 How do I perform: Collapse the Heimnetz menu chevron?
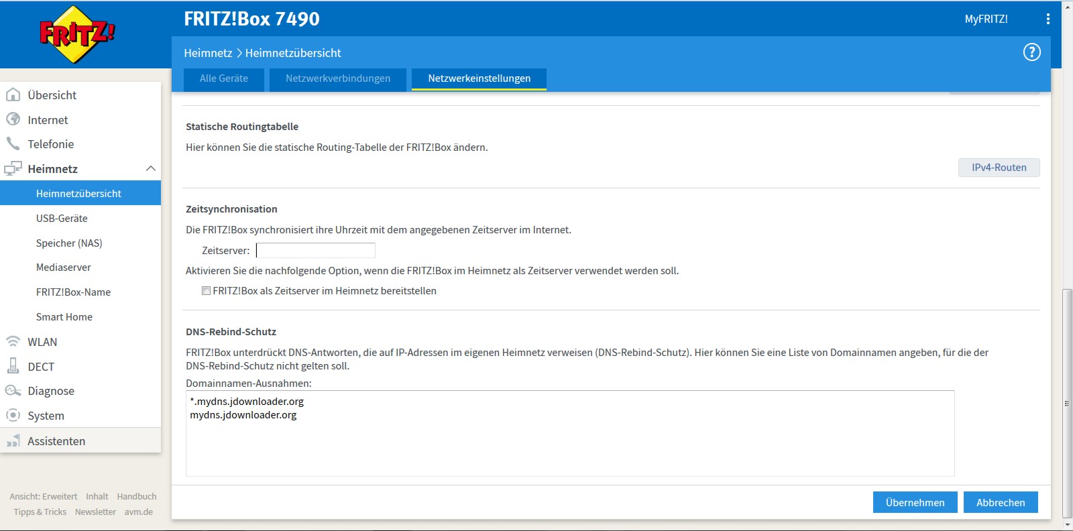click(x=150, y=168)
